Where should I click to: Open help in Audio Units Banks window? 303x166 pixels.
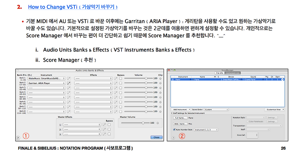point(18,138)
